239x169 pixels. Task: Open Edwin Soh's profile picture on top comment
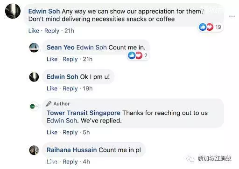(13, 11)
